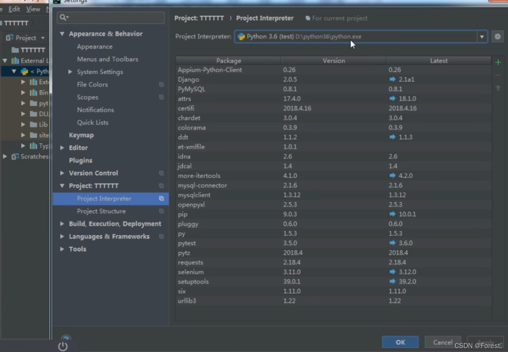508x352 pixels.
Task: Click copy icon beside Scopes
Action: (x=161, y=97)
